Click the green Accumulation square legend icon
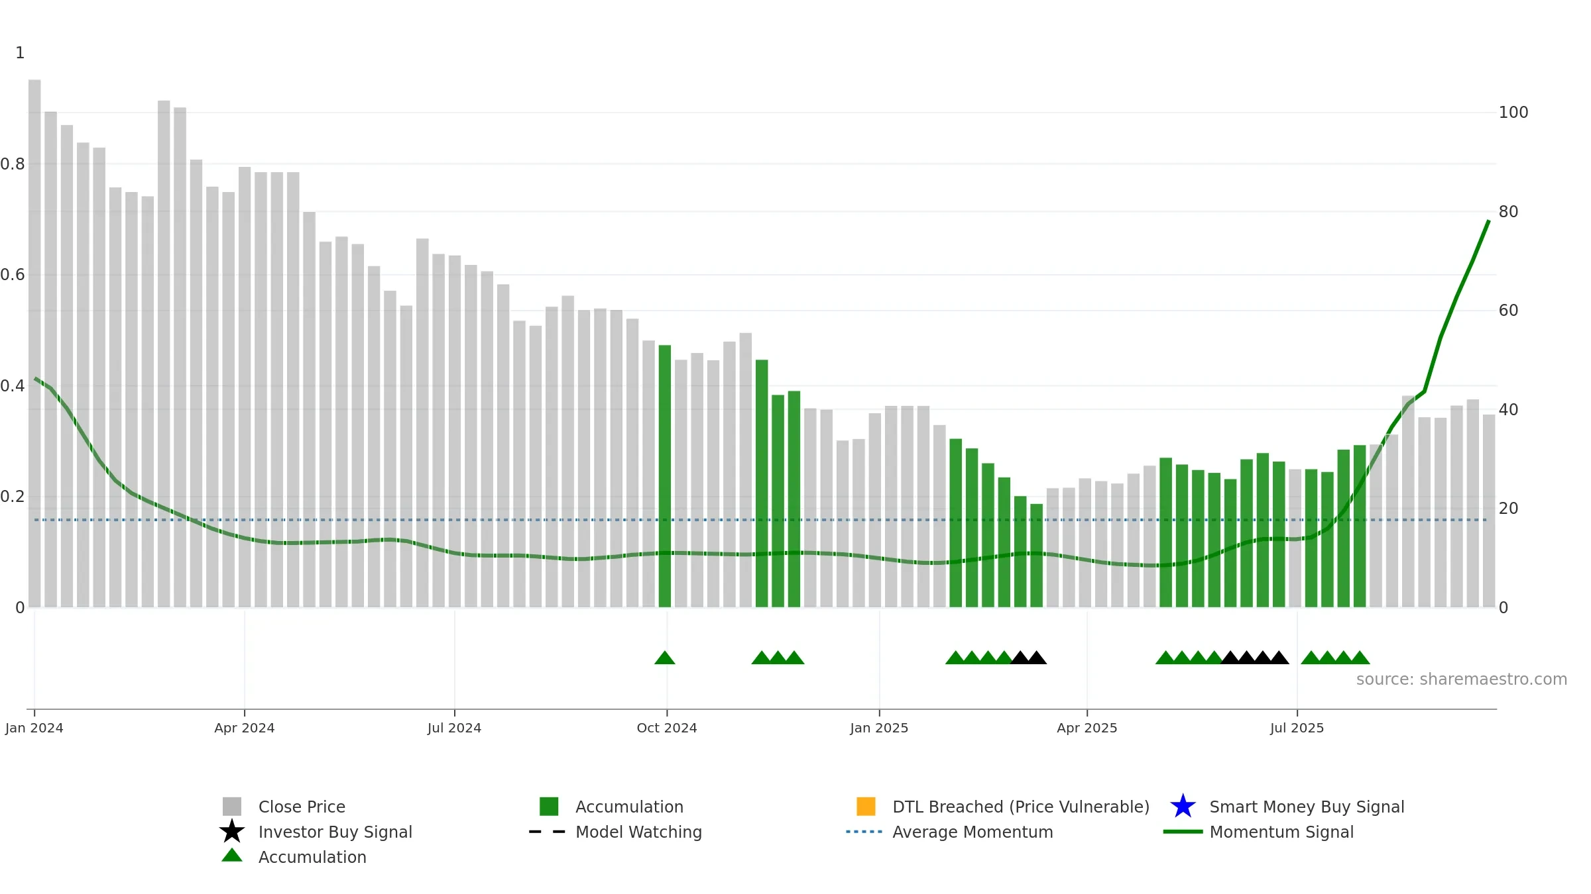Viewport: 1591px width, 894px height. click(549, 807)
